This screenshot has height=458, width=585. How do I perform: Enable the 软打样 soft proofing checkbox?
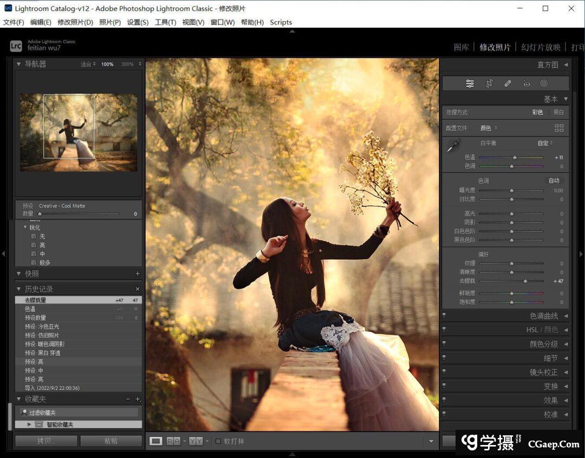218,441
